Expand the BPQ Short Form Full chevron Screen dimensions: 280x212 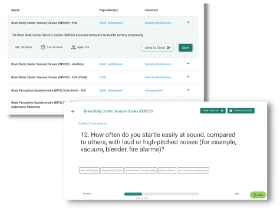pyautogui.click(x=188, y=90)
